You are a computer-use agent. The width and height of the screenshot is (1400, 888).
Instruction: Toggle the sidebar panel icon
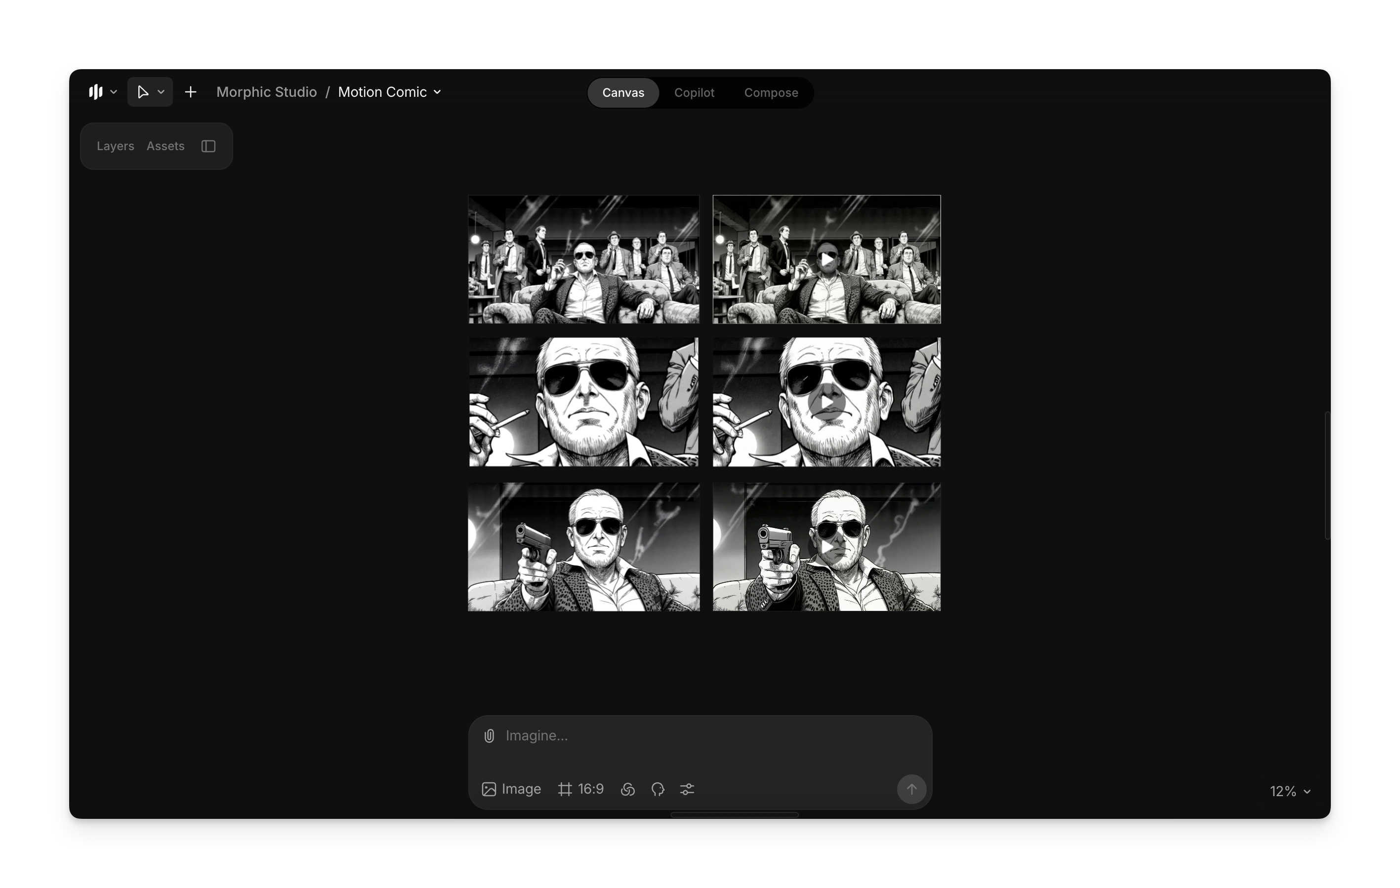coord(208,146)
